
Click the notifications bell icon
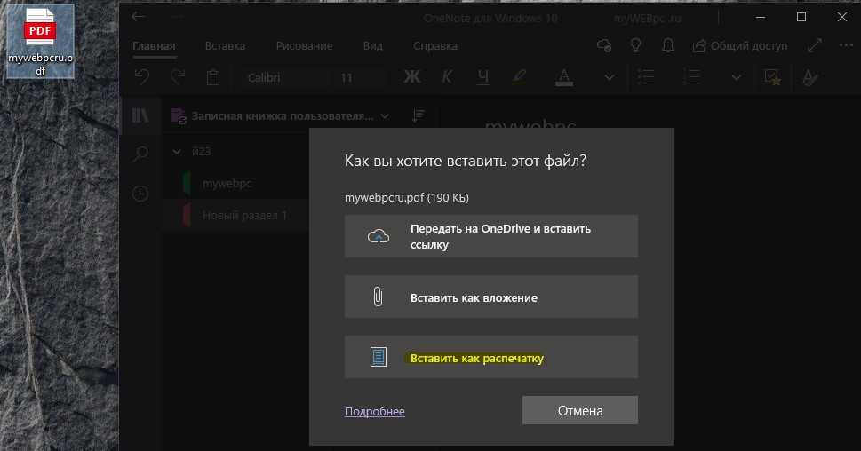[666, 45]
